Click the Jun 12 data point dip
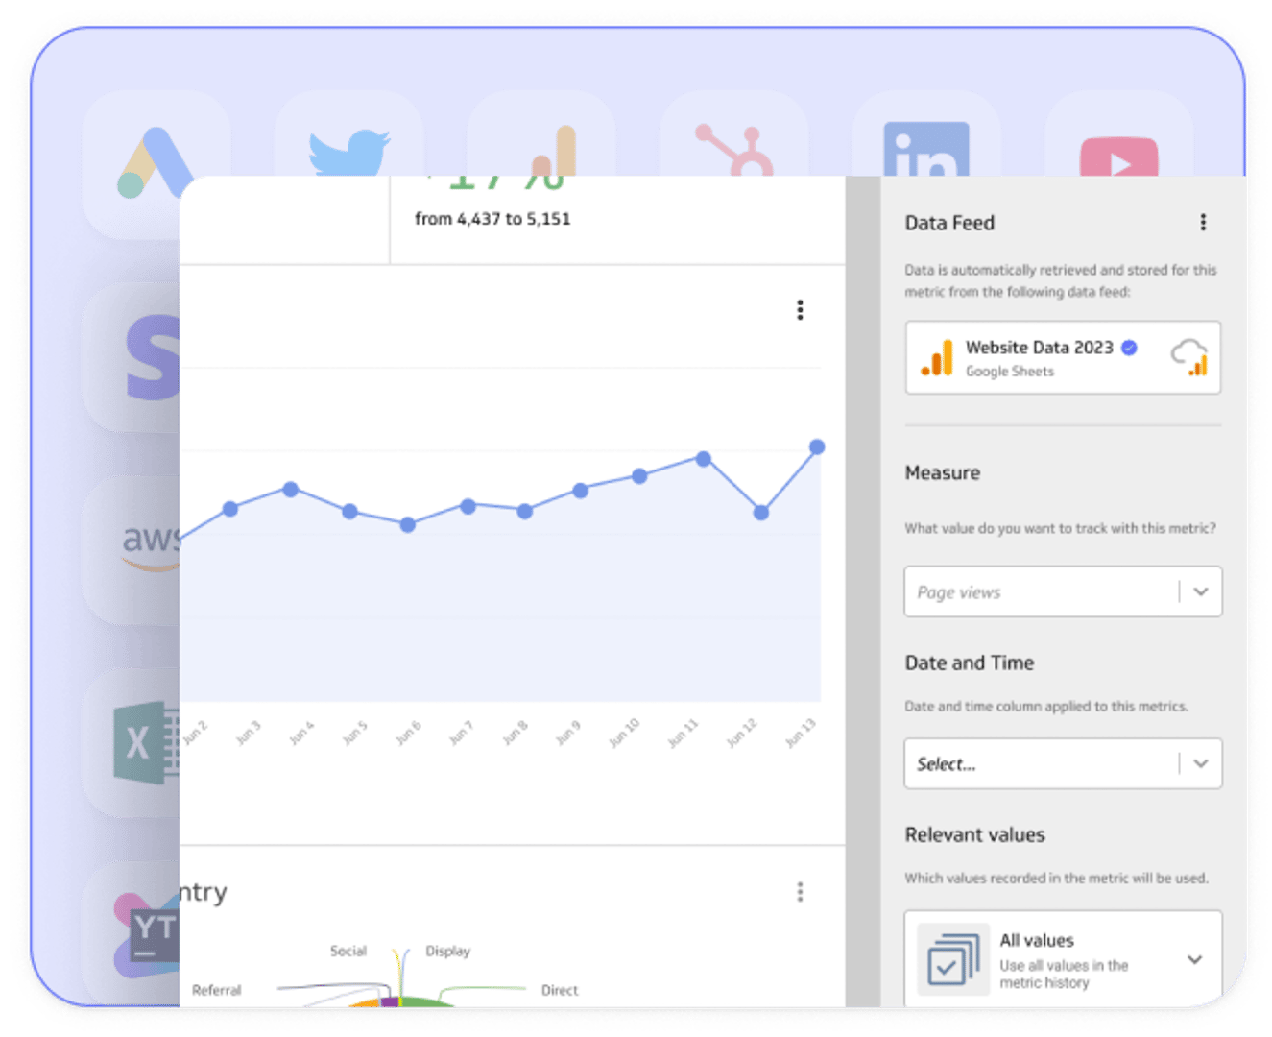Screen dimensions: 1272x1037 (761, 513)
